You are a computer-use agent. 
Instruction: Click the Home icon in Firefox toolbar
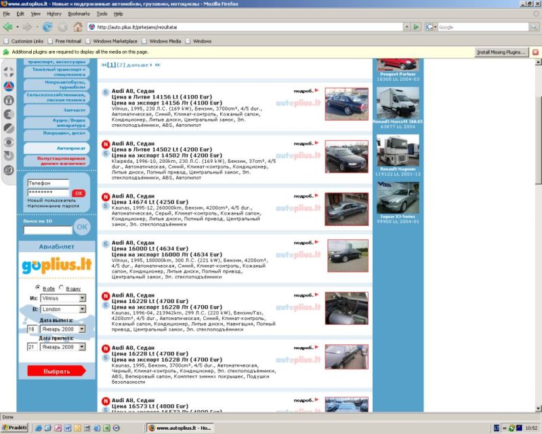pyautogui.click(x=78, y=27)
